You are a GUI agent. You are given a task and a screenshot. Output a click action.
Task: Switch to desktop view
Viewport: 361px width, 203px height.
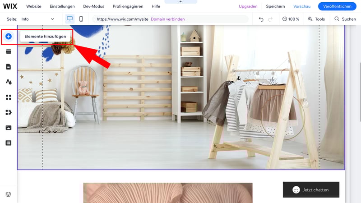[70, 19]
